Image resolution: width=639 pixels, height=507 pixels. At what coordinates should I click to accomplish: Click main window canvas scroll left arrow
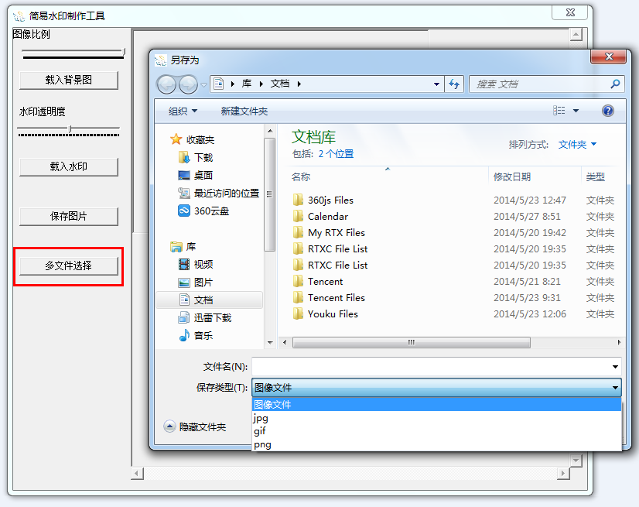tap(137, 474)
